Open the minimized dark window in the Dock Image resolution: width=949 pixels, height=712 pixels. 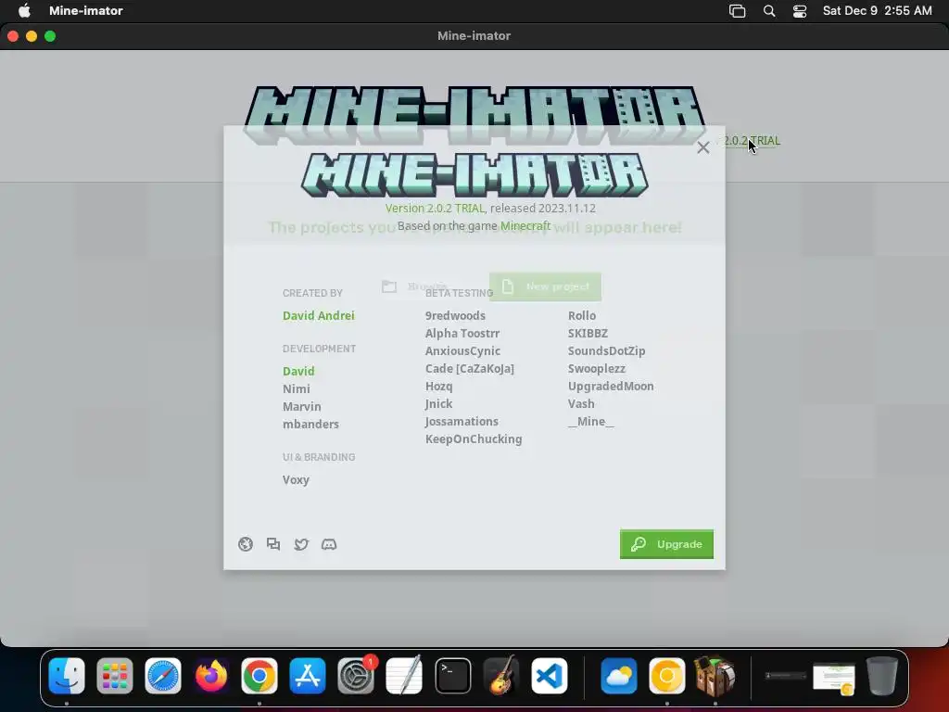coord(786,675)
